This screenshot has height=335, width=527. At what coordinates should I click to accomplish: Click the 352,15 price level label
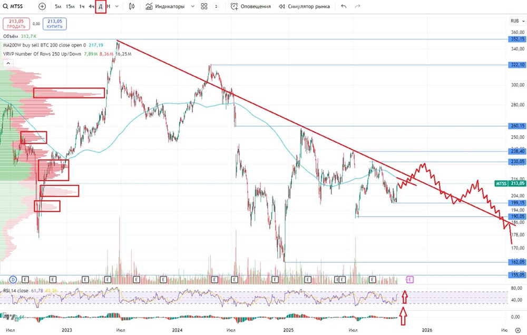tap(517, 39)
